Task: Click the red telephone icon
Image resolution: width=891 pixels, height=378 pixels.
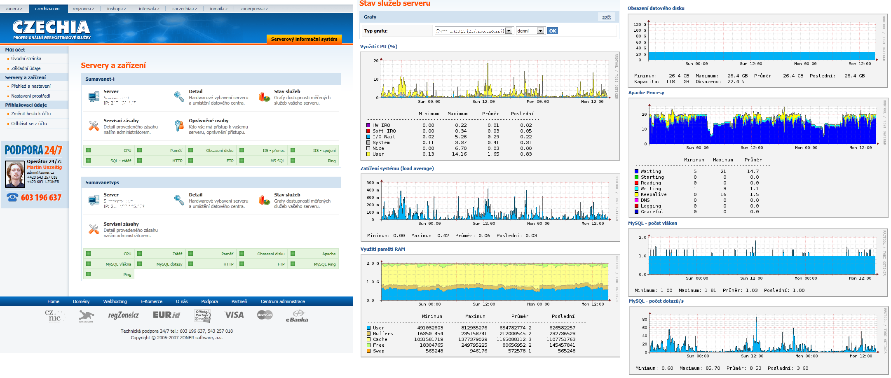Action: click(x=12, y=197)
